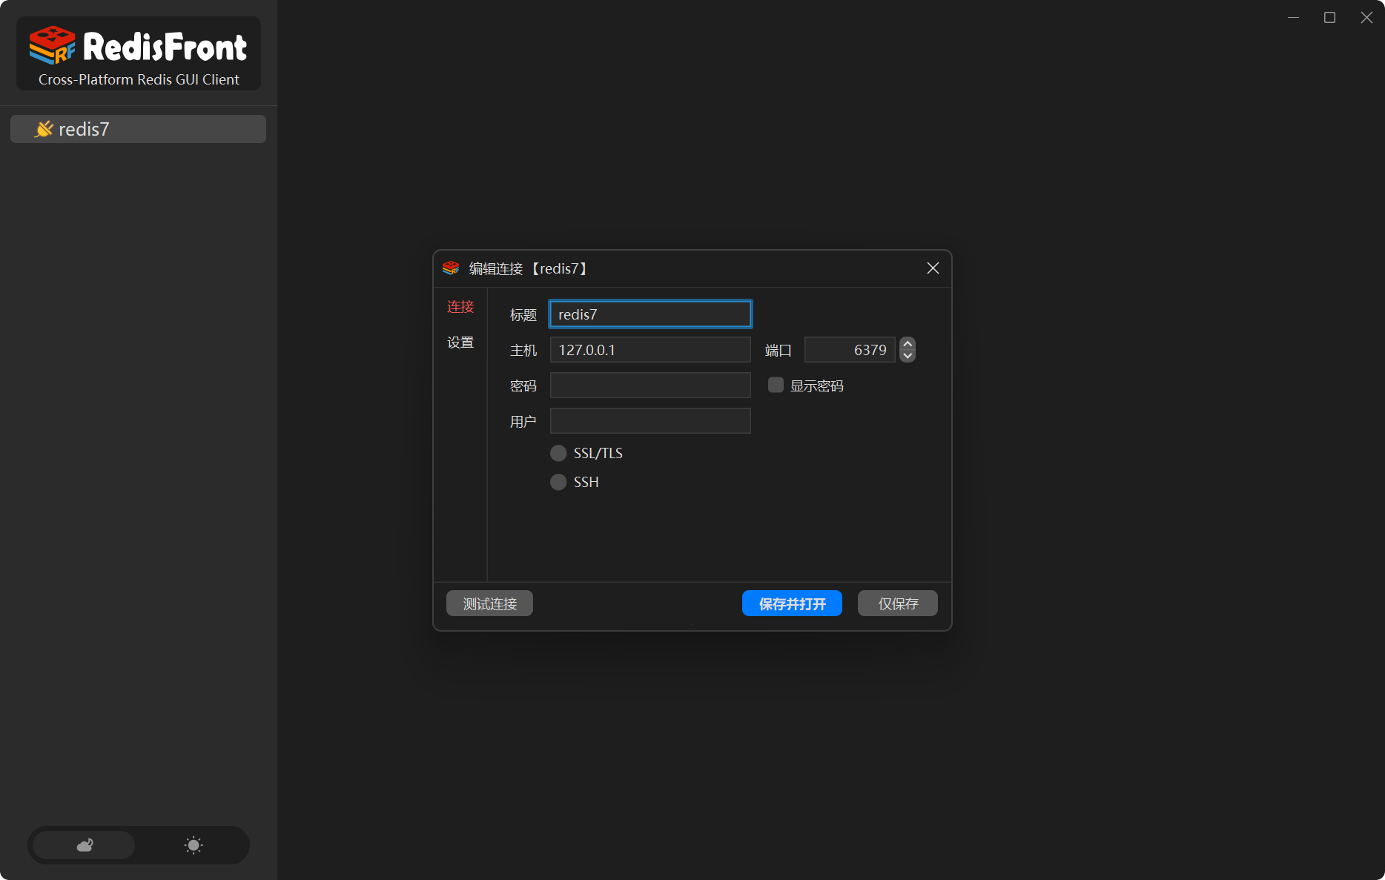Click the 保存并打开 button

[x=792, y=603]
